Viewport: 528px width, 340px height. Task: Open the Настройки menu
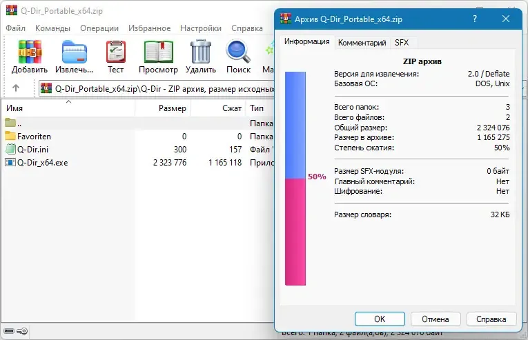[201, 28]
